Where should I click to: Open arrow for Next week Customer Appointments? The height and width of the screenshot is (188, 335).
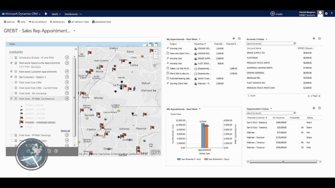pos(67,72)
